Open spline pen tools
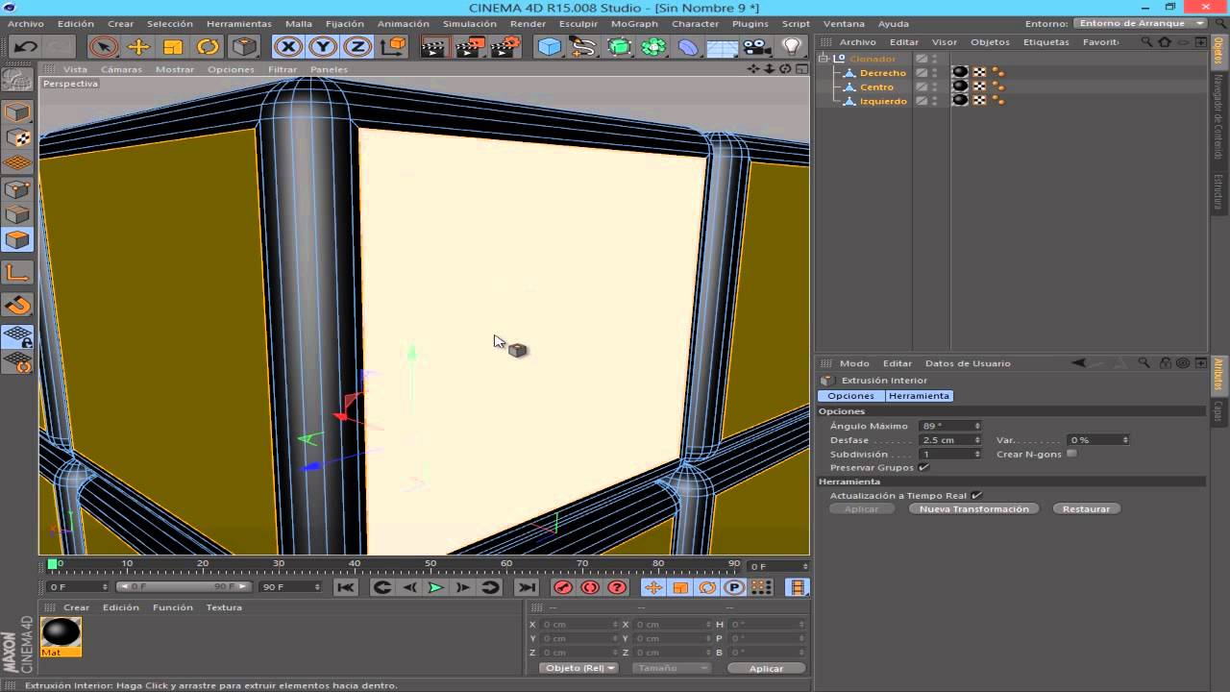This screenshot has width=1230, height=692. tap(583, 46)
